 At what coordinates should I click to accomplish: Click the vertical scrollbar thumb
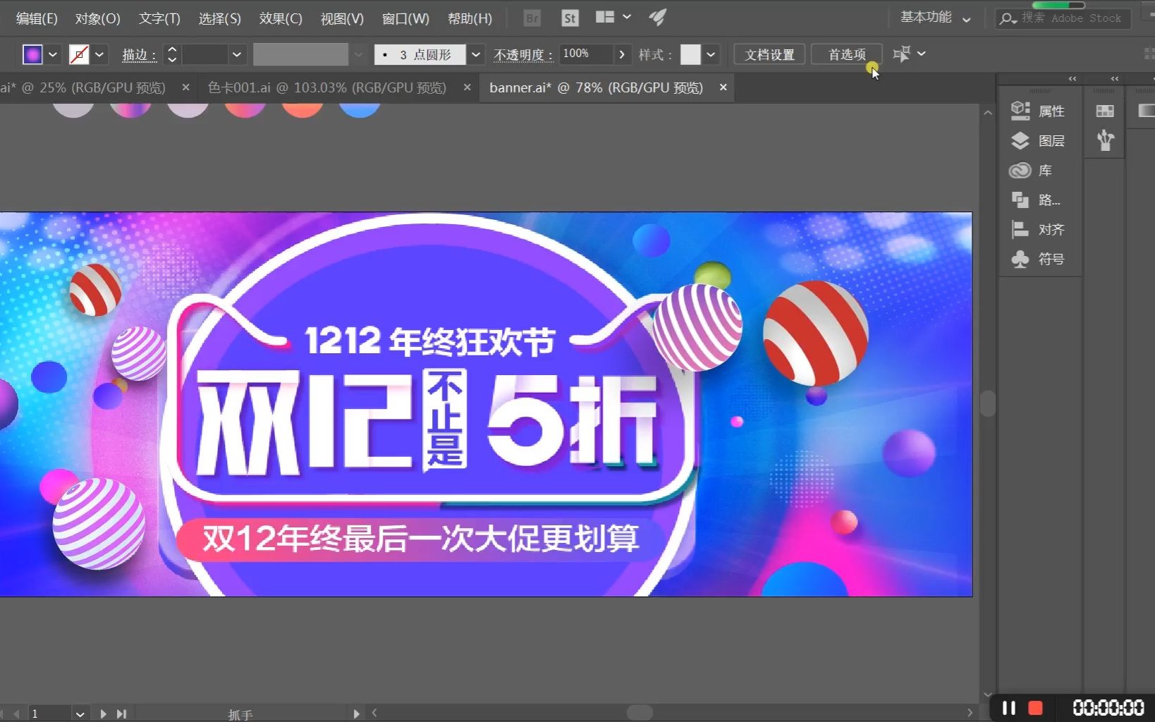coord(988,403)
